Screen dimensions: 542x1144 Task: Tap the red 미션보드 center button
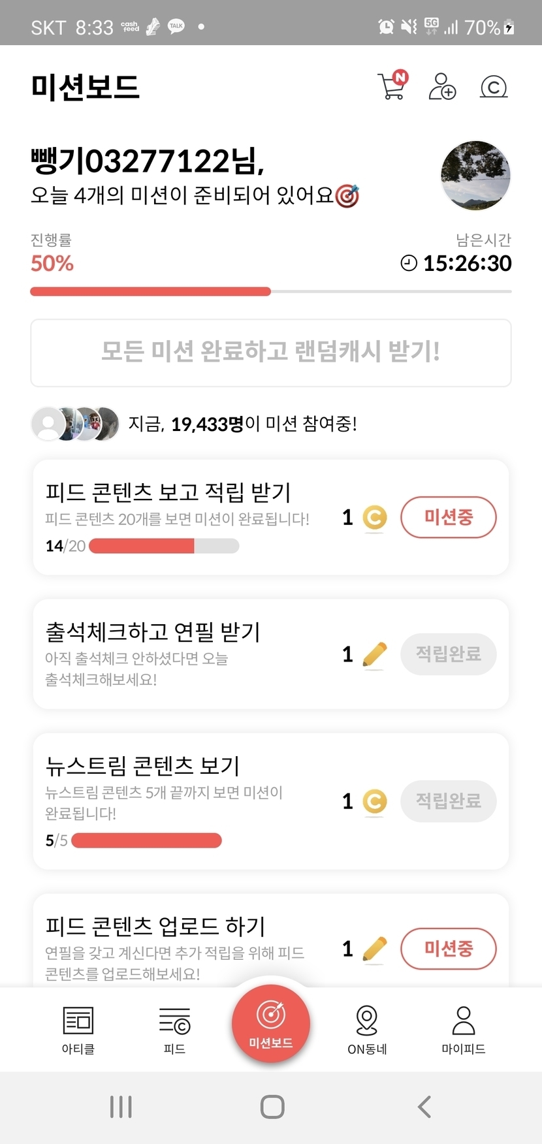[271, 1023]
